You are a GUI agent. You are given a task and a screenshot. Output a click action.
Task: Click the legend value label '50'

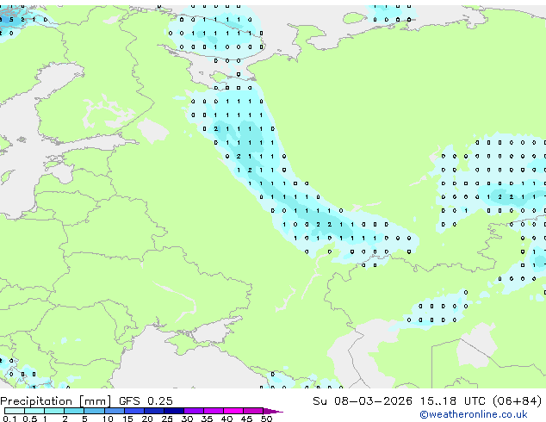(266, 419)
